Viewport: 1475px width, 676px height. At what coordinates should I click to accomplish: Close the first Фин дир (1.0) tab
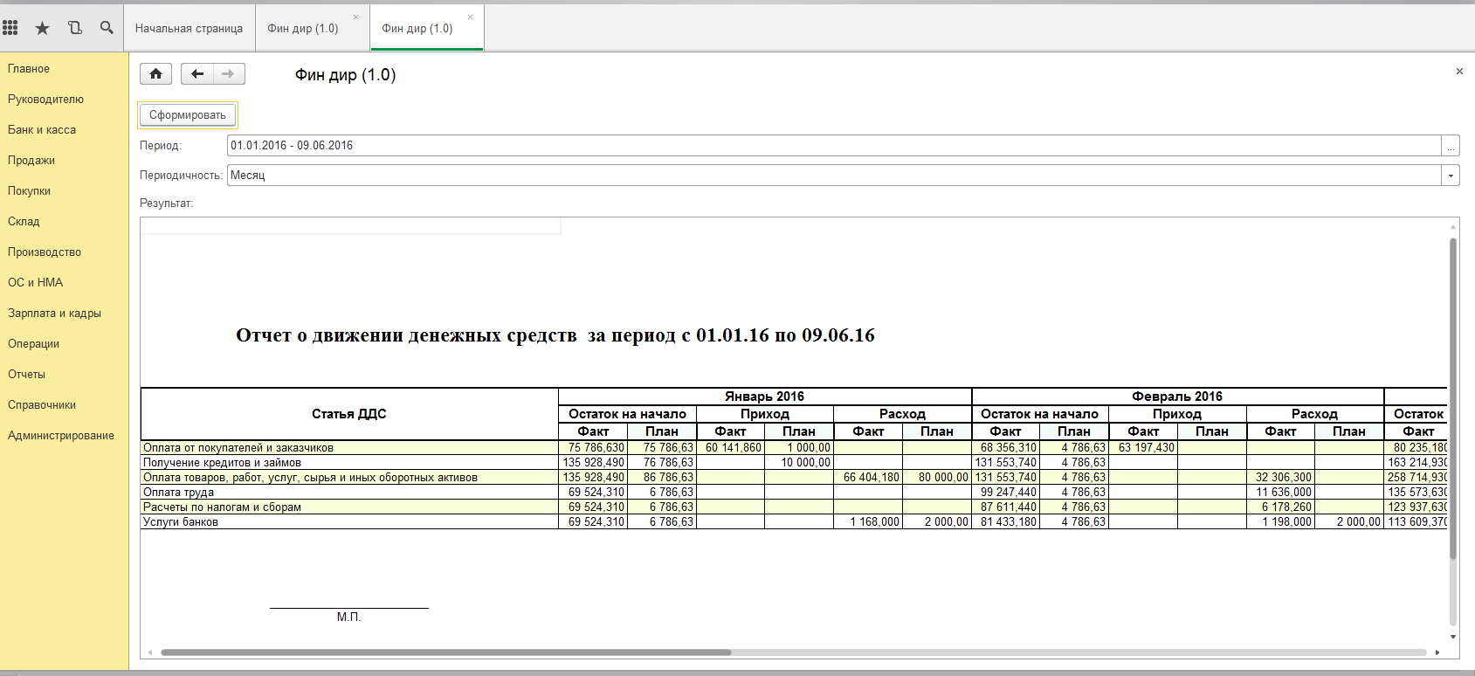[x=355, y=17]
